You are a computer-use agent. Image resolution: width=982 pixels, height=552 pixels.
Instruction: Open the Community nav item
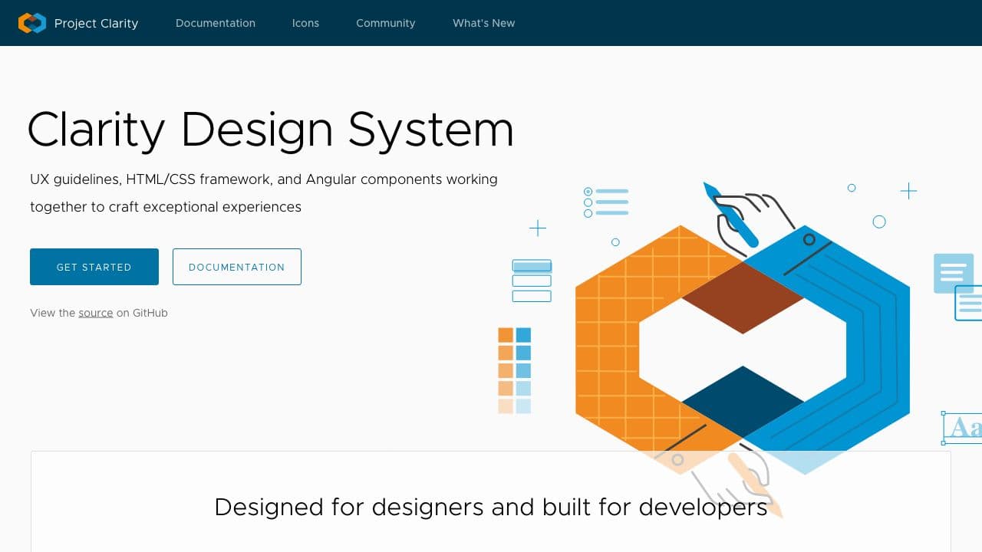coord(385,23)
